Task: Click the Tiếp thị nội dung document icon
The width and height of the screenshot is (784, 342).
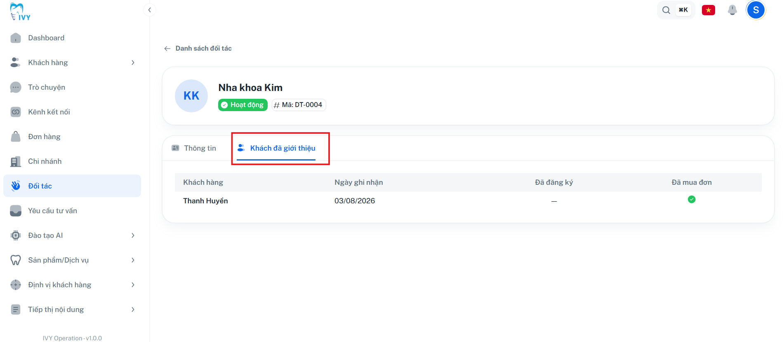Action: pyautogui.click(x=16, y=309)
